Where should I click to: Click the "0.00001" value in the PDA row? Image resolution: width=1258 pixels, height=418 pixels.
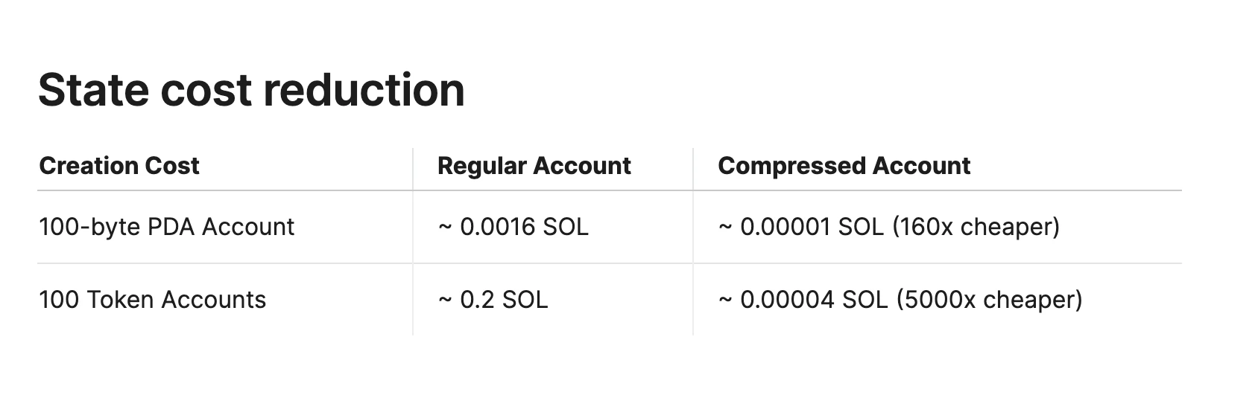785,227
